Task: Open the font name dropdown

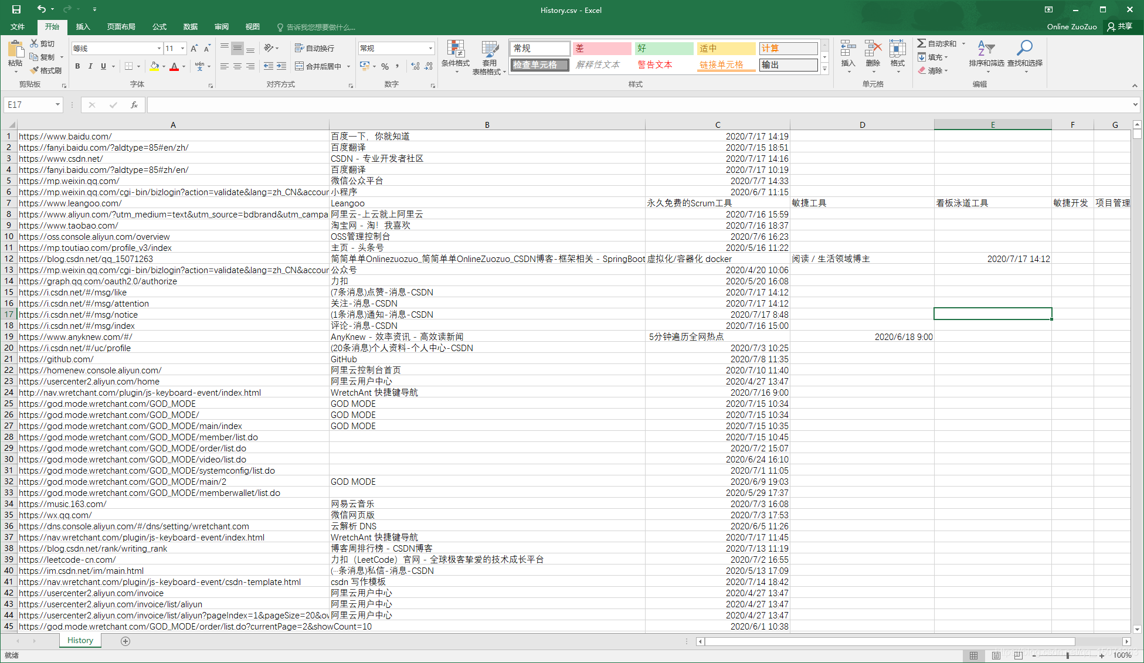Action: click(158, 48)
